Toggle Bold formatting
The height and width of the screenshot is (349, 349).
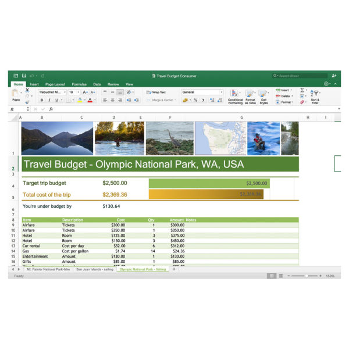[42, 100]
